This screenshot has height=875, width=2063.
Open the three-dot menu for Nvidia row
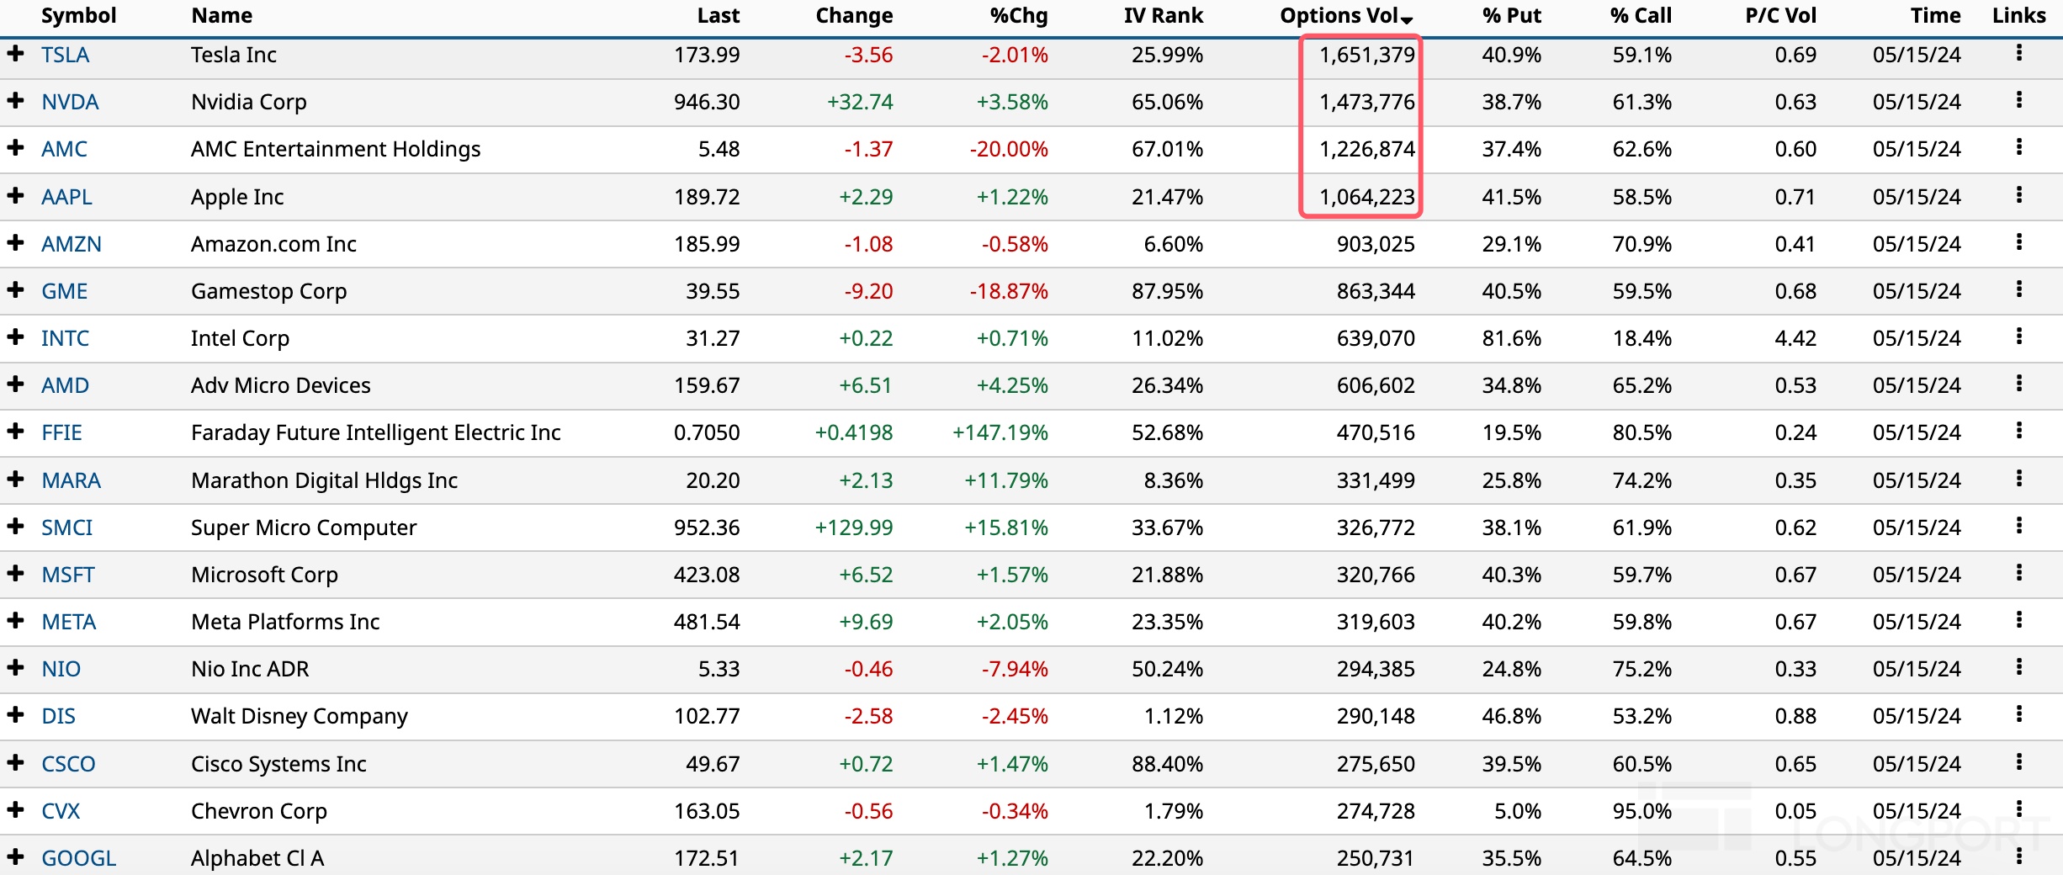point(2018,101)
